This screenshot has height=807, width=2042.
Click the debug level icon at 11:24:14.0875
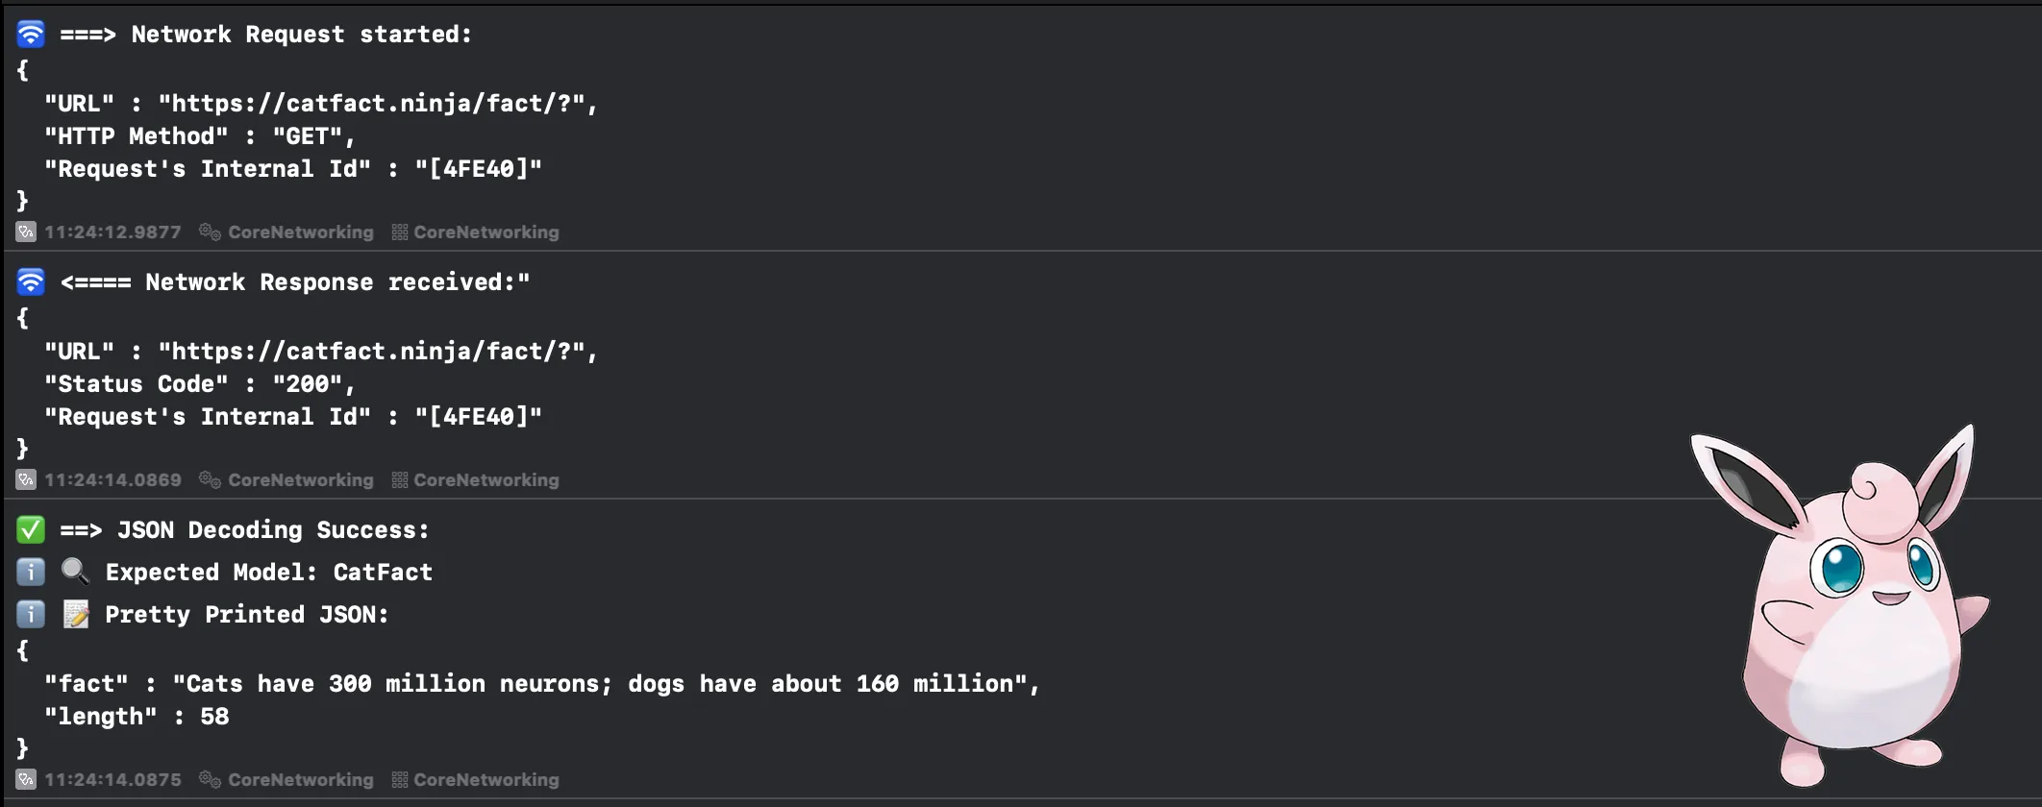coord(26,779)
